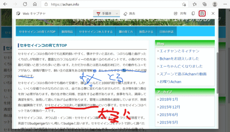This screenshot has width=230, height=132.
Task: Open the 2018年1月 archive link
Action: coord(169,99)
